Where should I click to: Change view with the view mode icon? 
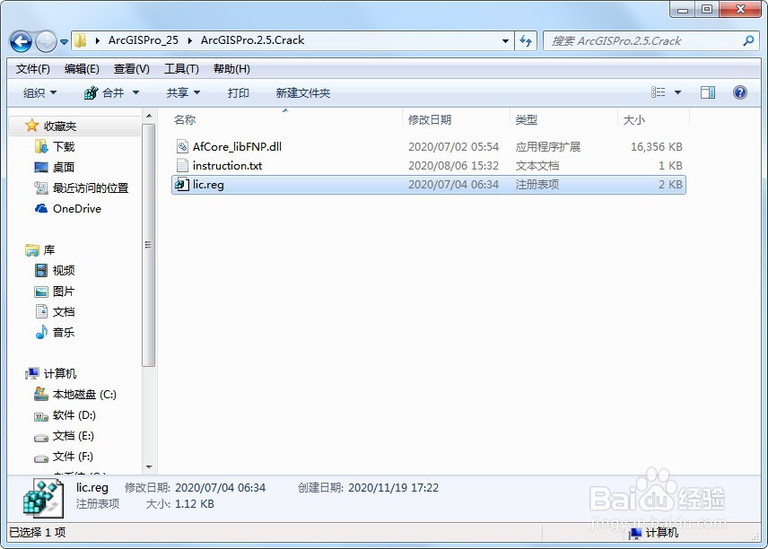click(658, 92)
